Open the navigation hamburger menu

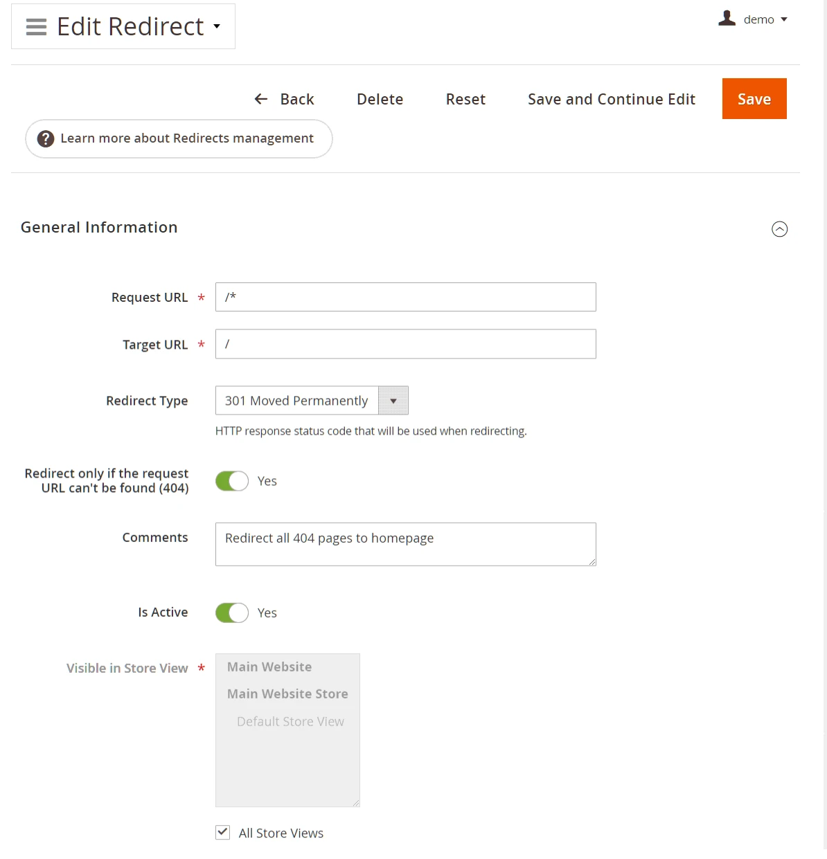[x=35, y=26]
